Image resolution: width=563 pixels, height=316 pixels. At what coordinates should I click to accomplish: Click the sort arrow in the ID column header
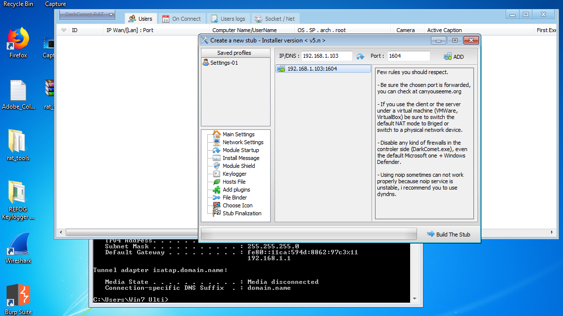63,30
